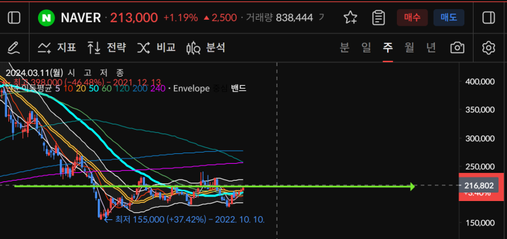Select moving average period 5
507x239 pixels.
(x=58, y=88)
